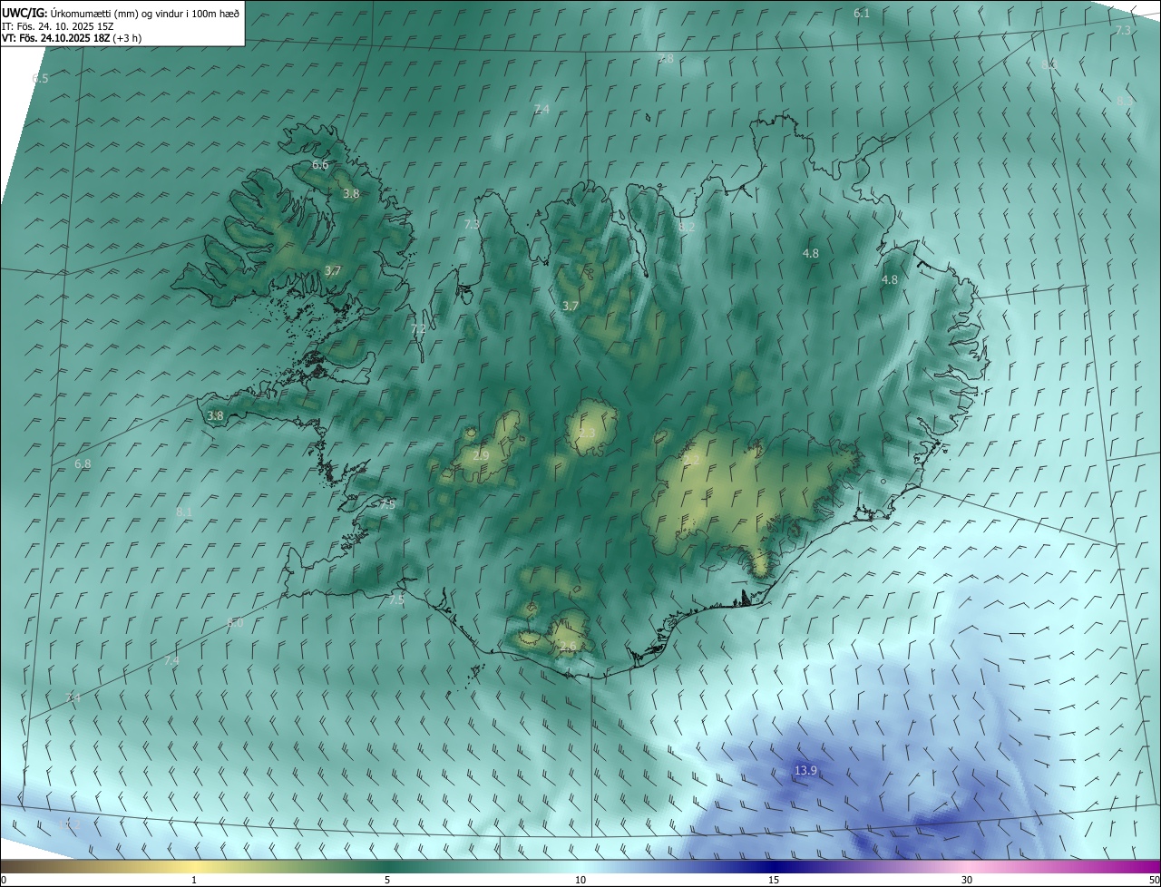Click the 2.6 value label
The image size is (1161, 887).
pyautogui.click(x=568, y=647)
